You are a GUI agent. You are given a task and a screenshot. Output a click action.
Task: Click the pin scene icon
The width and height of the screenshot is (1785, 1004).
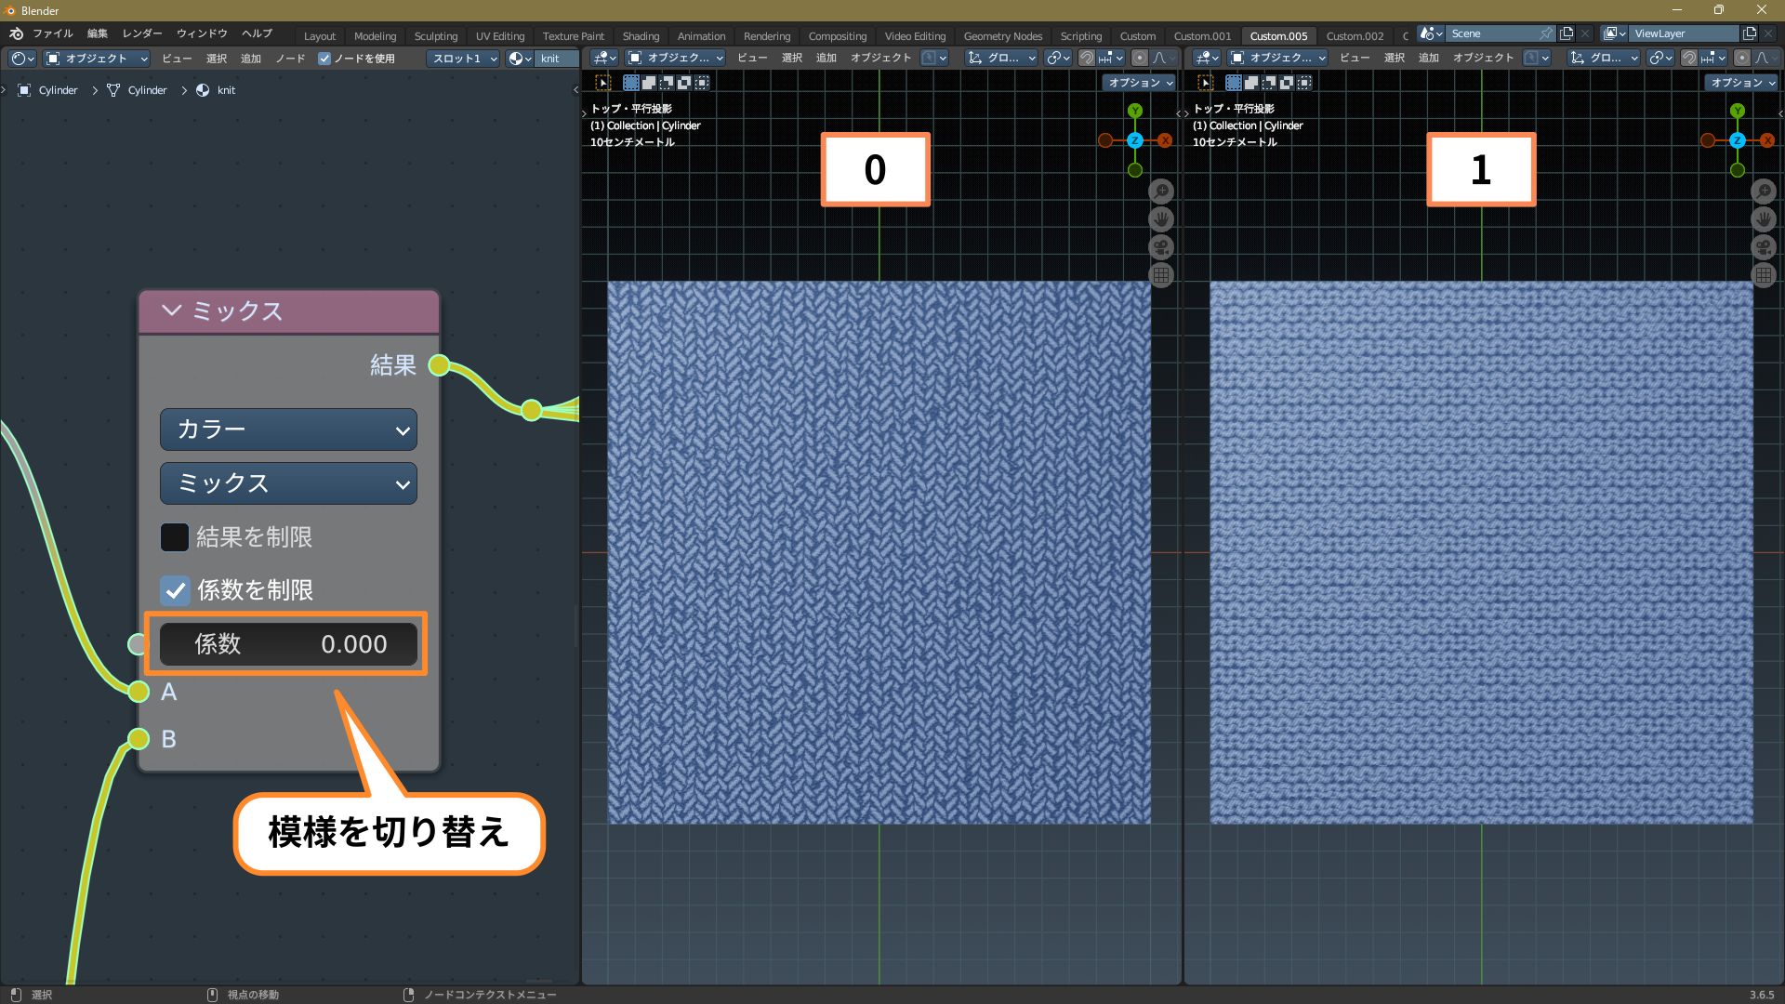click(x=1545, y=33)
